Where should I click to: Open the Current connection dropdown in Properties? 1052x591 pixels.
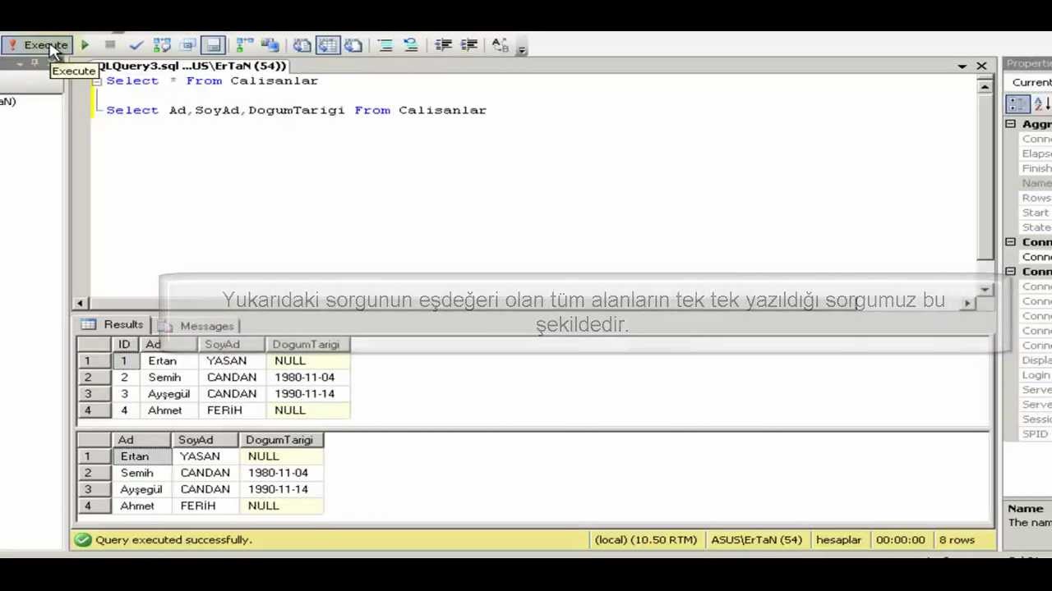(x=1028, y=82)
